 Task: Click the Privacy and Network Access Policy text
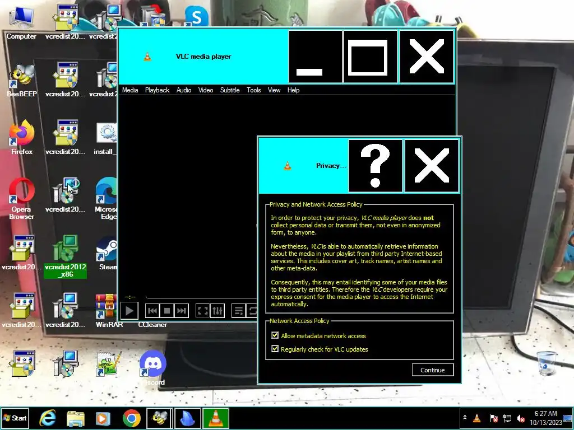point(316,204)
